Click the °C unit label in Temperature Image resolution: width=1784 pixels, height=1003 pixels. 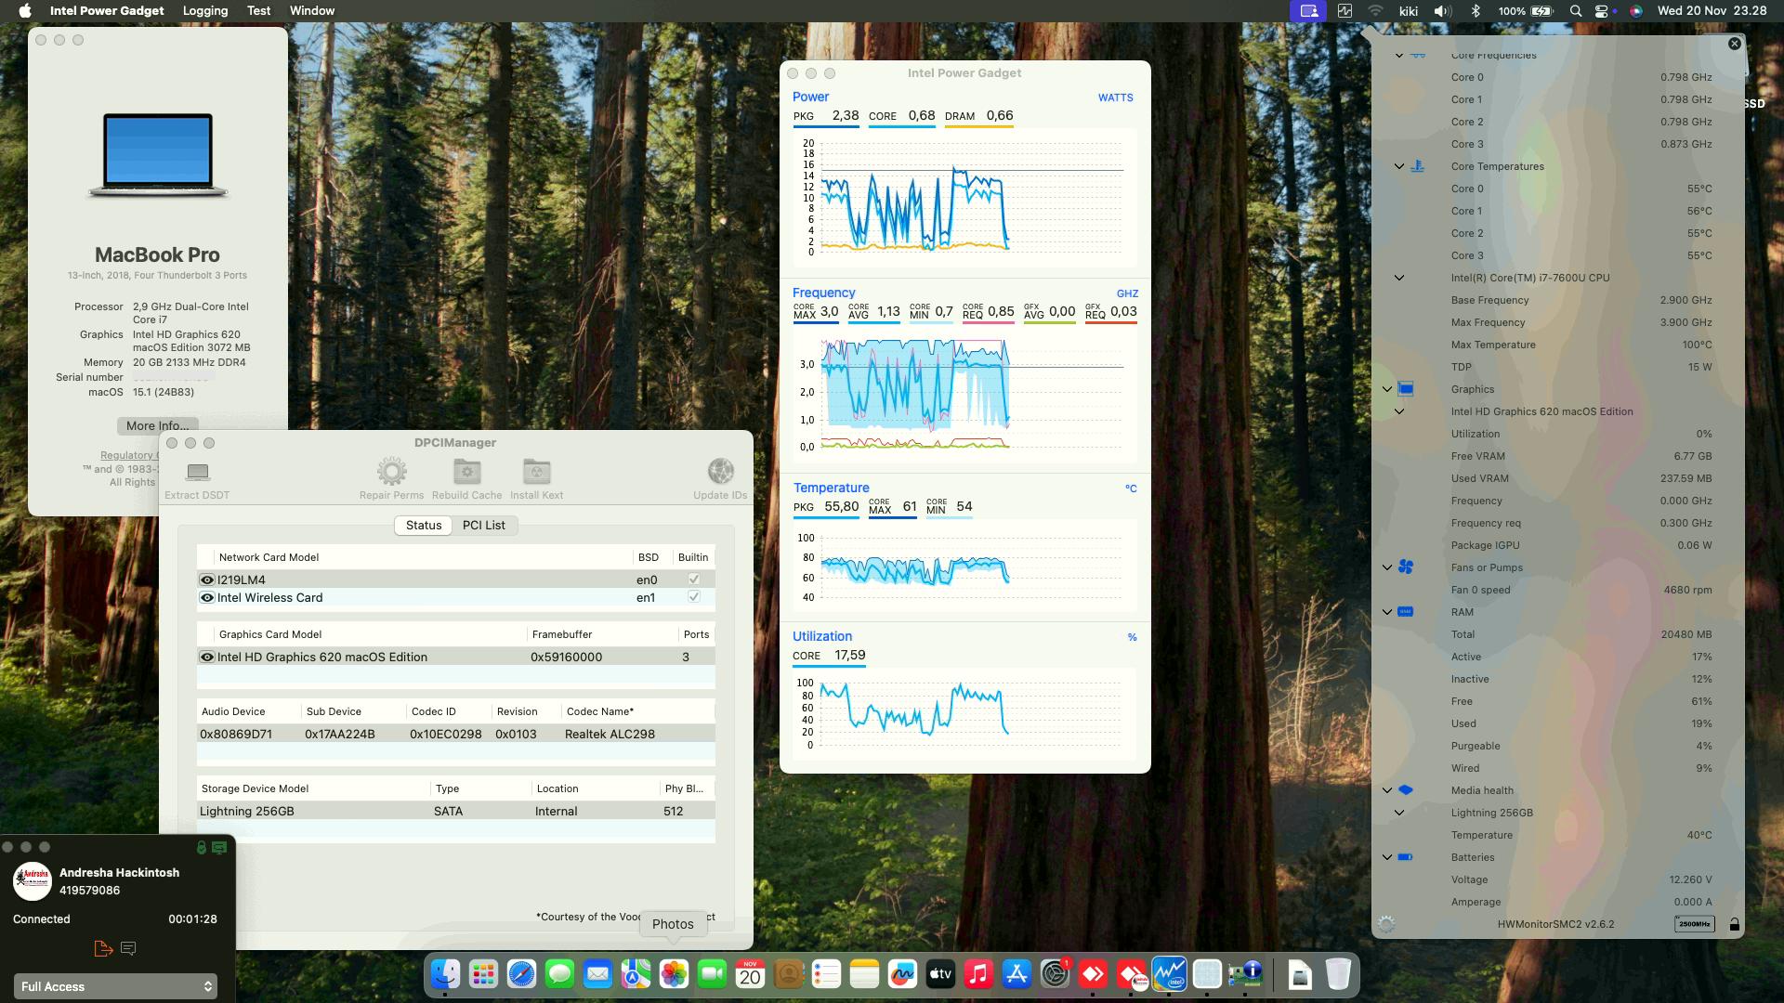point(1131,488)
